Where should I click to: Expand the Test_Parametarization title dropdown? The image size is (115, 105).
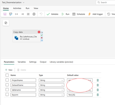24,3
